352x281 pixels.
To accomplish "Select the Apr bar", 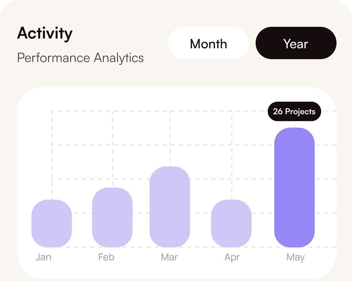I will pyautogui.click(x=231, y=224).
